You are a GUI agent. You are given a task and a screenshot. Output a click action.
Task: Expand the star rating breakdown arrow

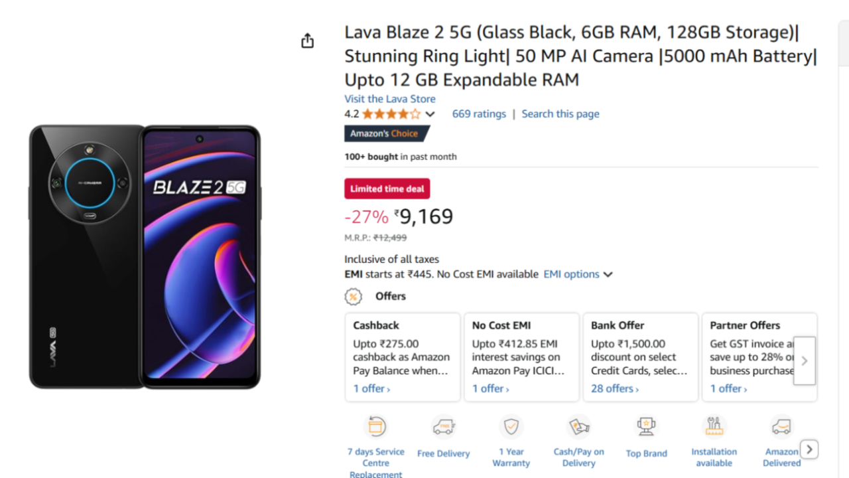(x=430, y=114)
